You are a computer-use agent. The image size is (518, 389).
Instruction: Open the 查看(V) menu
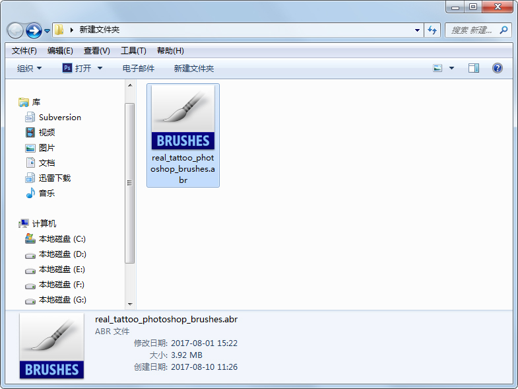click(x=96, y=51)
